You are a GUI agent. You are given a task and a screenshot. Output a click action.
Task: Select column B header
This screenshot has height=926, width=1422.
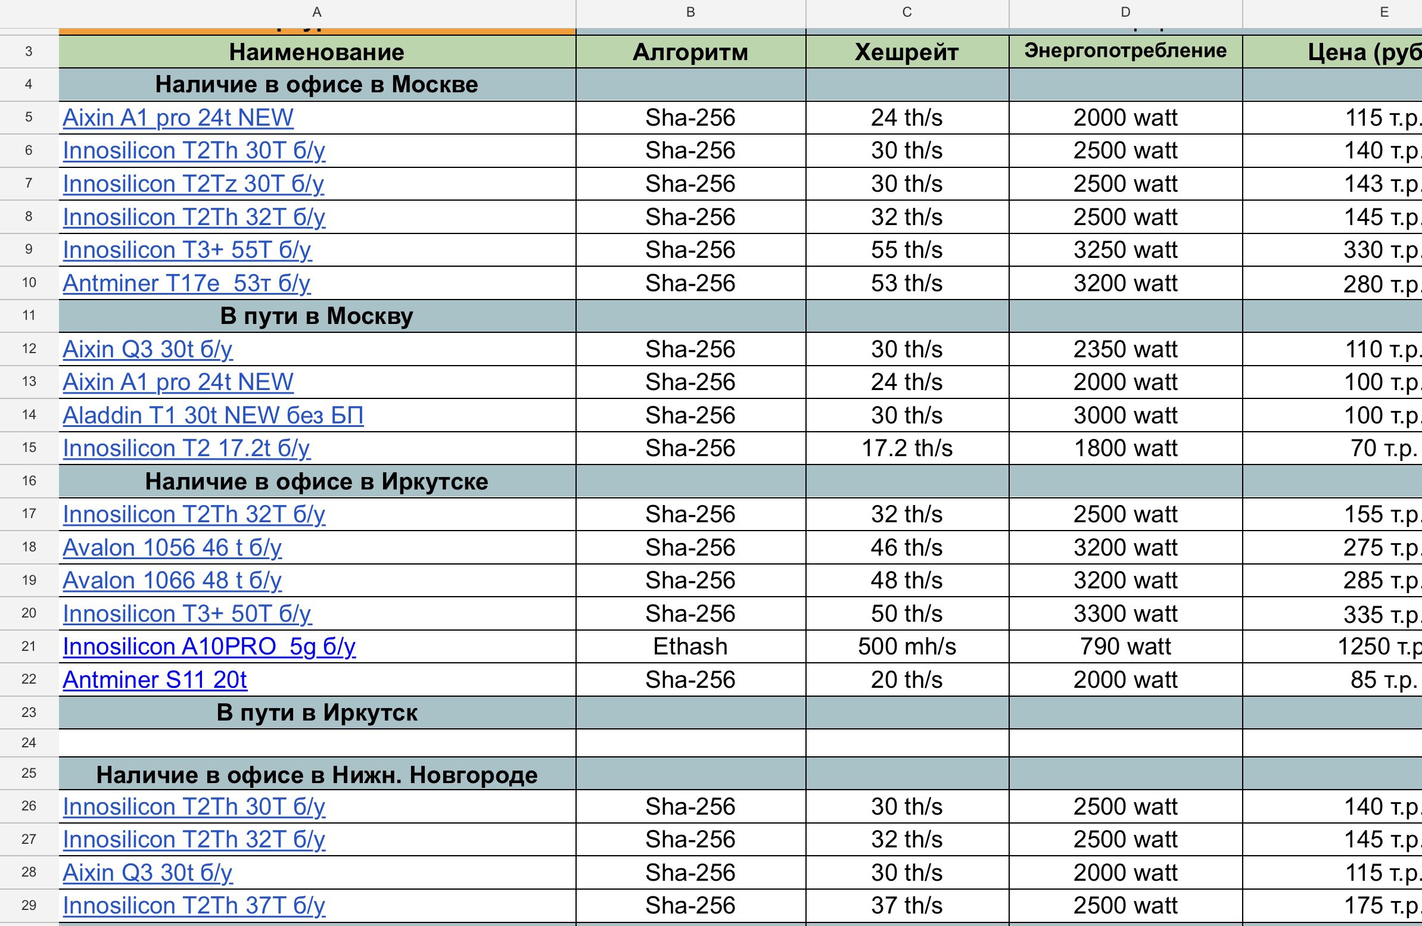pyautogui.click(x=690, y=13)
